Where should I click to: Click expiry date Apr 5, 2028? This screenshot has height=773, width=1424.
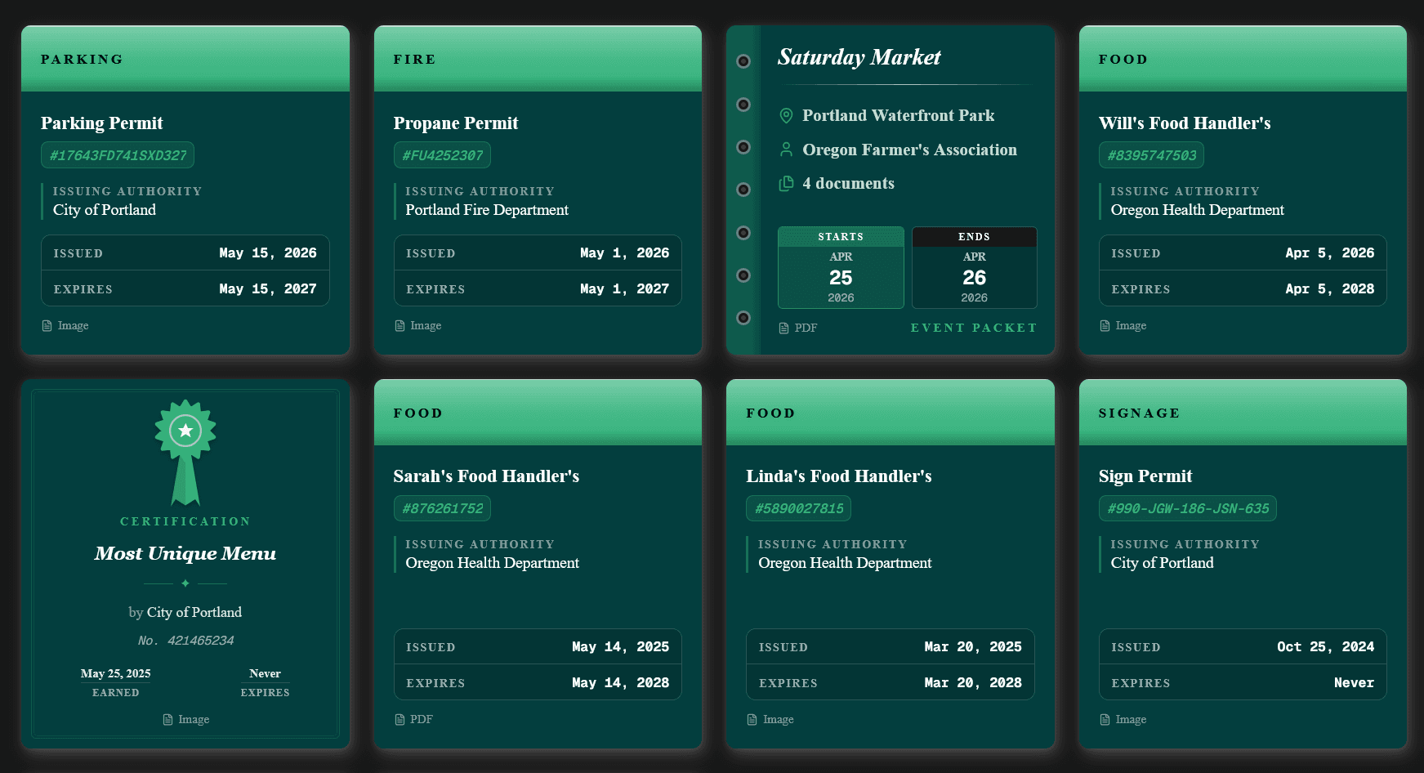click(x=1329, y=289)
